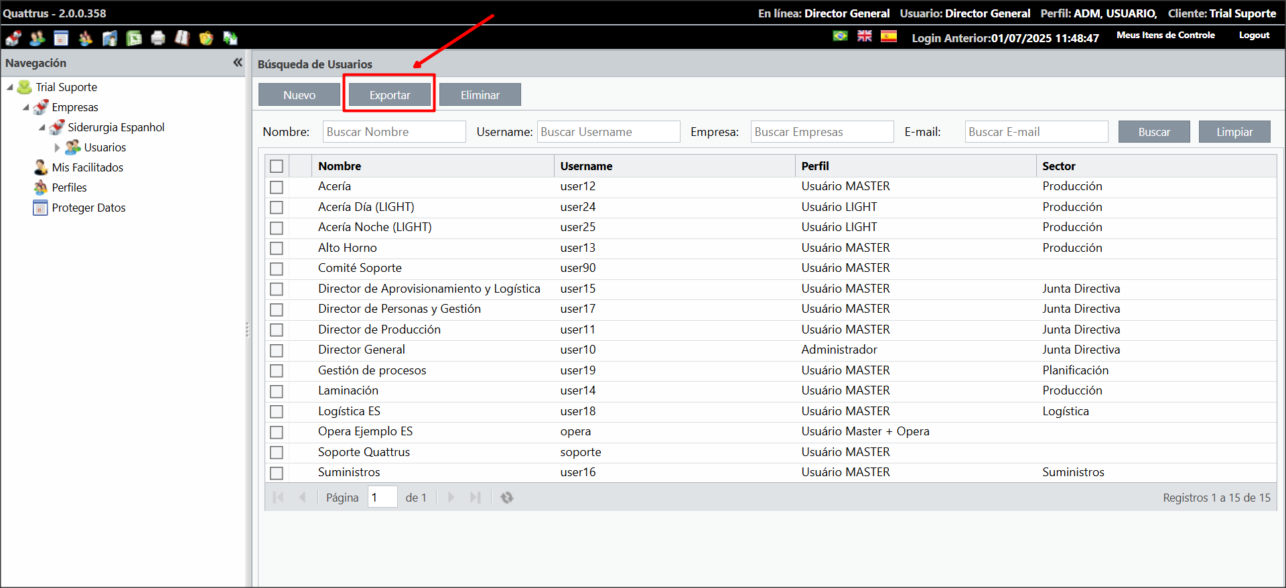The image size is (1286, 588).
Task: Click the Logout link
Action: point(1254,35)
